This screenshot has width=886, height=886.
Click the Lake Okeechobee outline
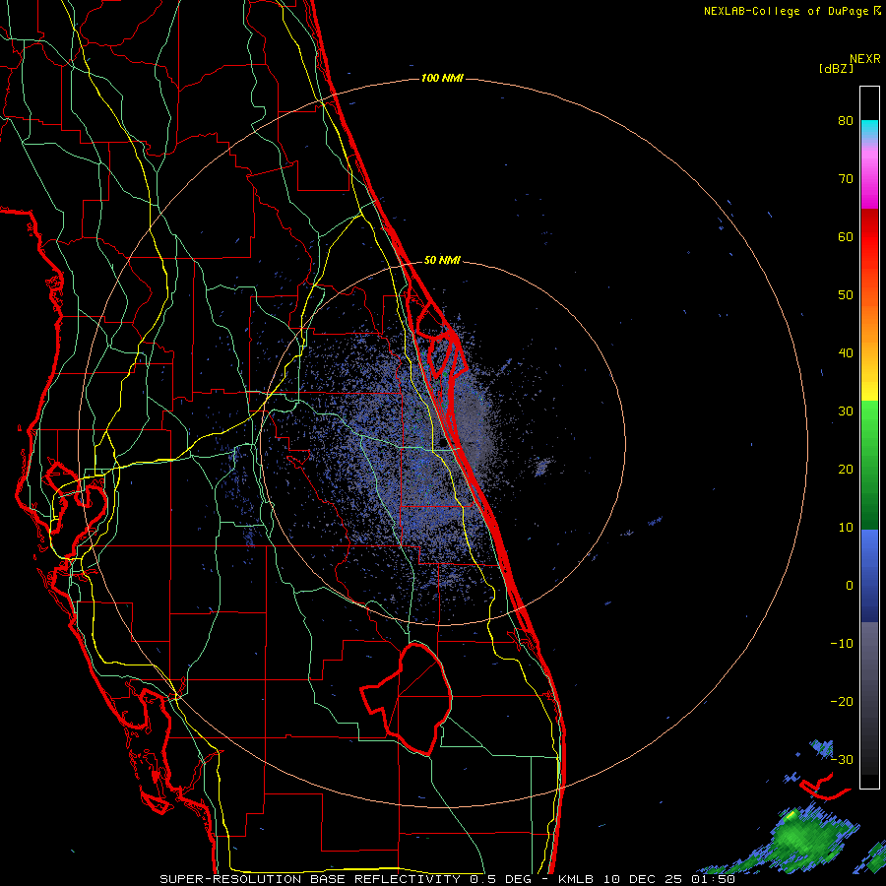[x=407, y=698]
